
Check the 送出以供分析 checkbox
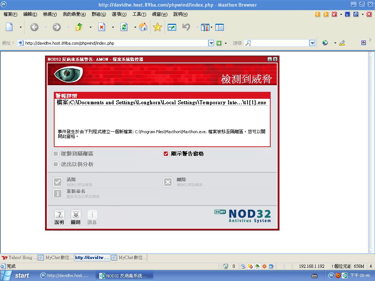(x=56, y=164)
